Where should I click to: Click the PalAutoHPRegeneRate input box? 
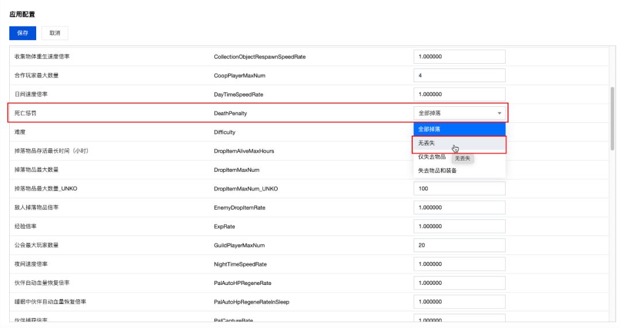(459, 283)
